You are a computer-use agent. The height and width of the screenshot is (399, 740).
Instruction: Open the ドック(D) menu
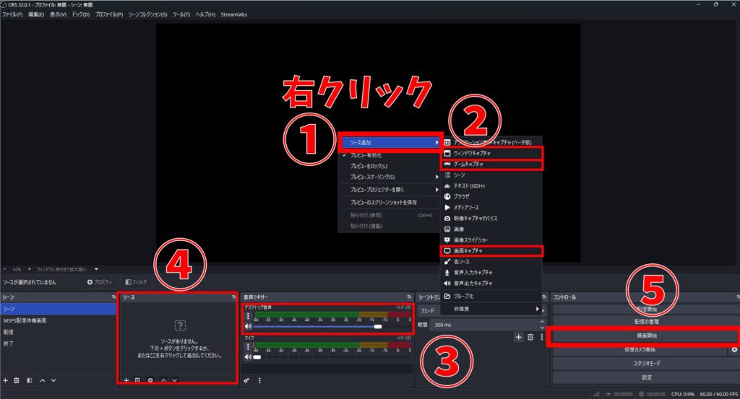[x=81, y=14]
